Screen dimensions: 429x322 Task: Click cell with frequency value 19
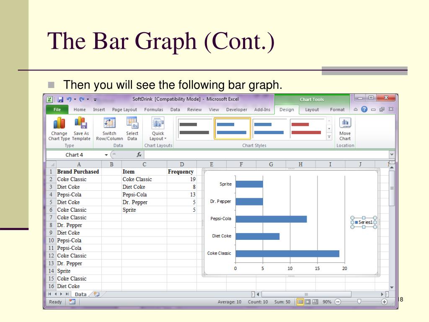[182, 179]
